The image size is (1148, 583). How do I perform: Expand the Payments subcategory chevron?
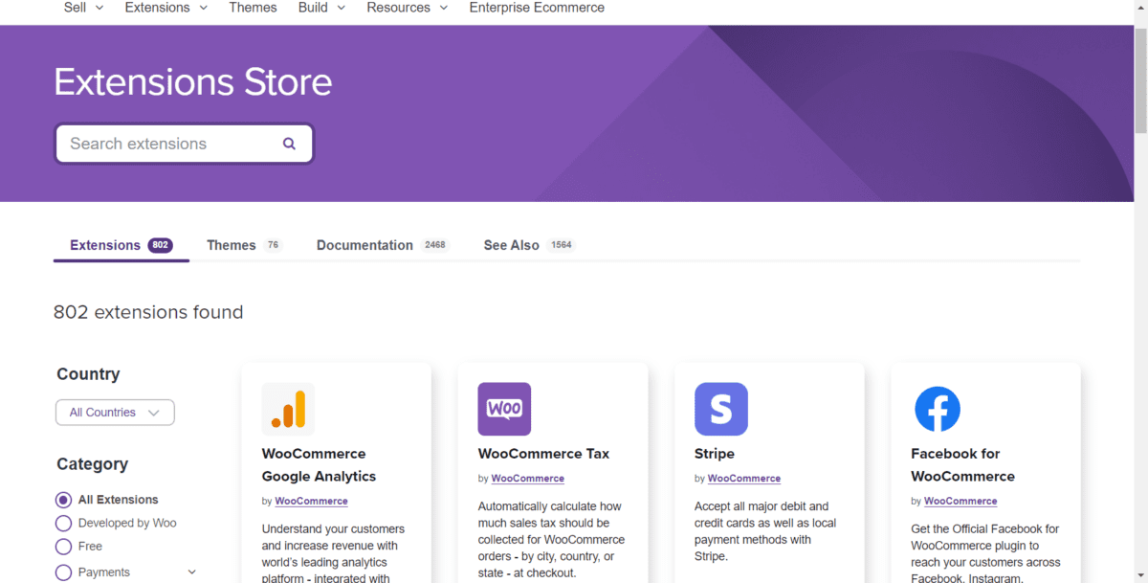(191, 572)
